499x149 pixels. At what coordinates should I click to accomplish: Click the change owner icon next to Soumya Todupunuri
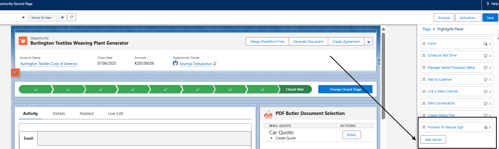pos(215,63)
